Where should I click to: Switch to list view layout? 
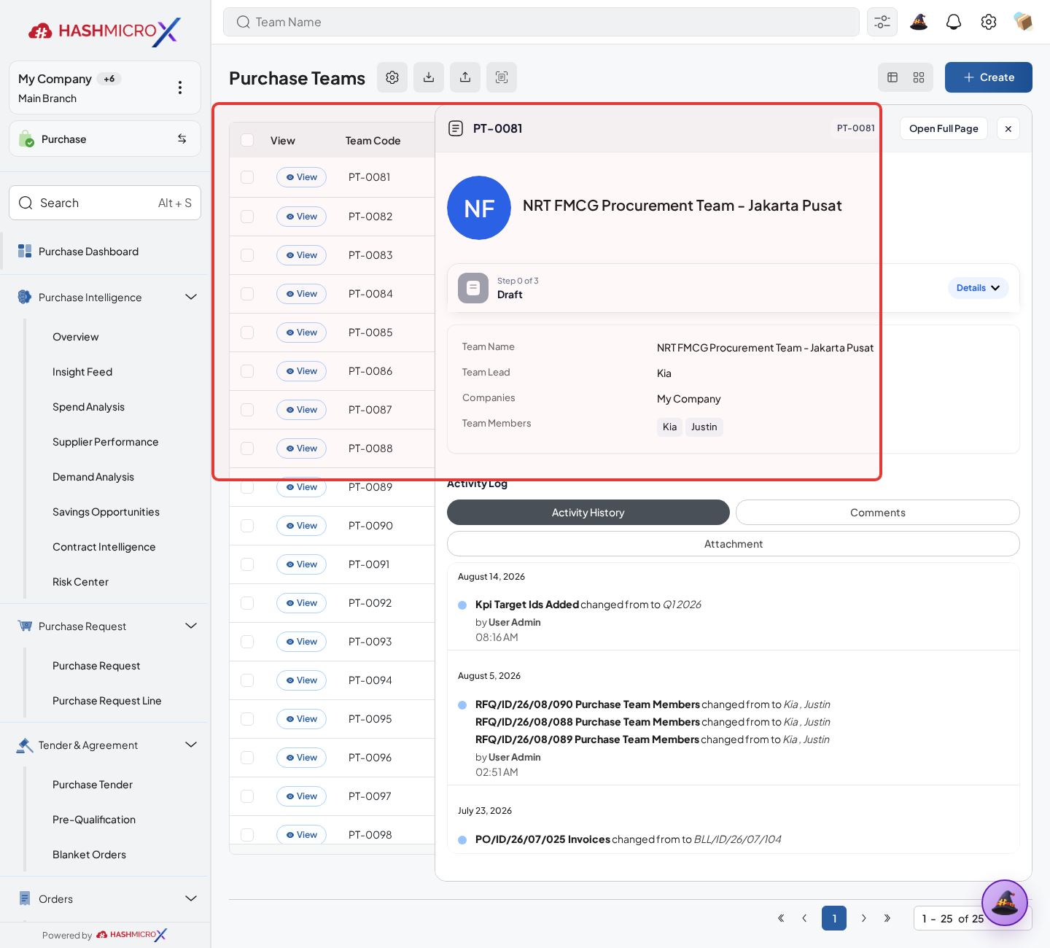(x=892, y=77)
